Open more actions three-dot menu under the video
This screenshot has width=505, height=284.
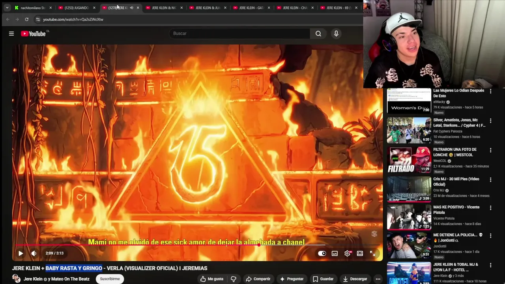point(378,279)
